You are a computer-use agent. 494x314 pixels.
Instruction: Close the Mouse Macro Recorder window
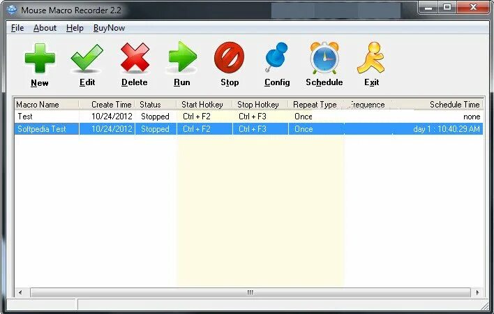472,8
